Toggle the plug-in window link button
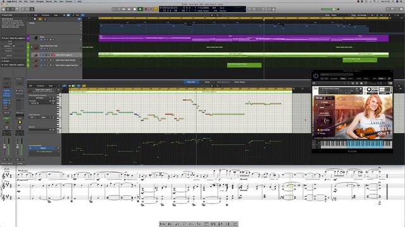 coord(390,78)
